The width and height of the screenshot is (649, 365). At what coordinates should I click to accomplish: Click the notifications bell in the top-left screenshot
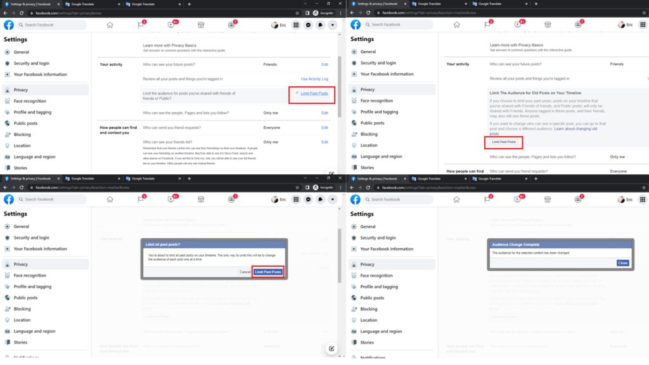pos(320,25)
